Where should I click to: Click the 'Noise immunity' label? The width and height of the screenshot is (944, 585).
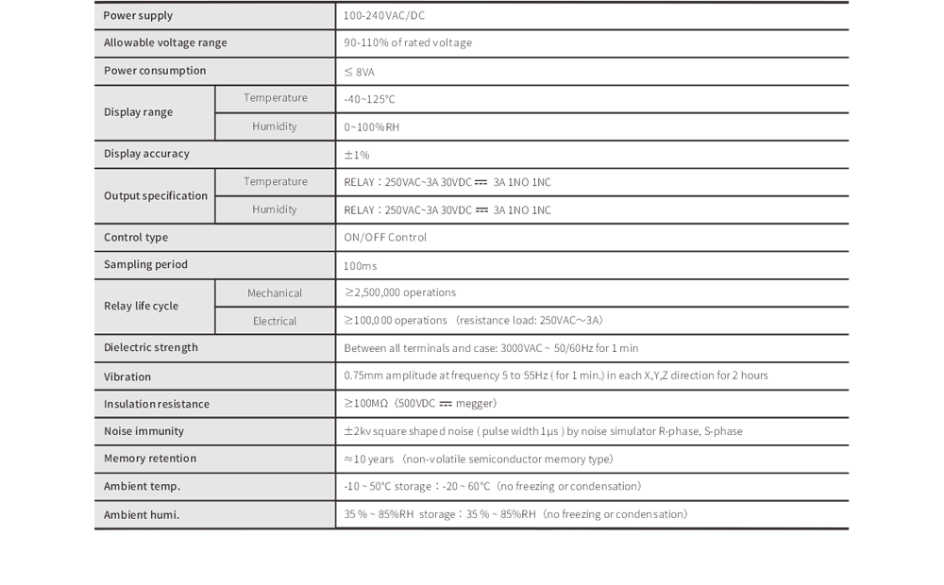click(x=143, y=431)
